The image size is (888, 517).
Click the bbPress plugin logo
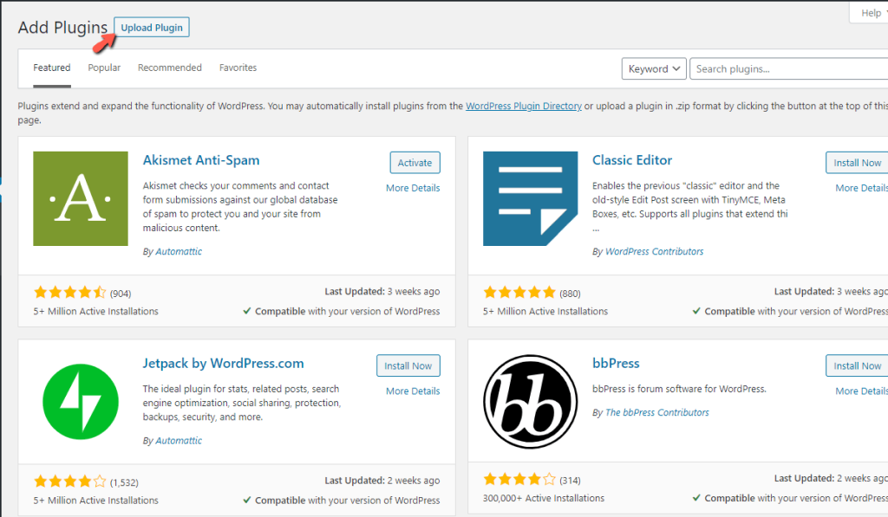click(x=530, y=402)
